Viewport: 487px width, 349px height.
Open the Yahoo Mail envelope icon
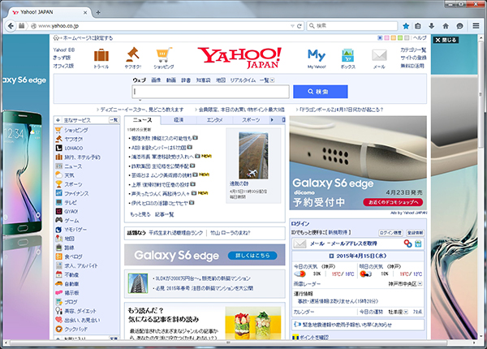point(379,55)
